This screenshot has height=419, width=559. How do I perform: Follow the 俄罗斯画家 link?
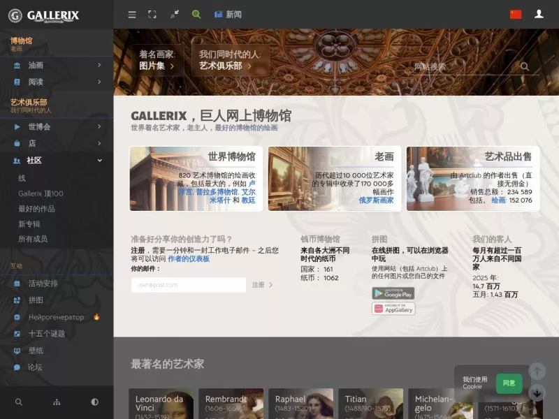376,200
